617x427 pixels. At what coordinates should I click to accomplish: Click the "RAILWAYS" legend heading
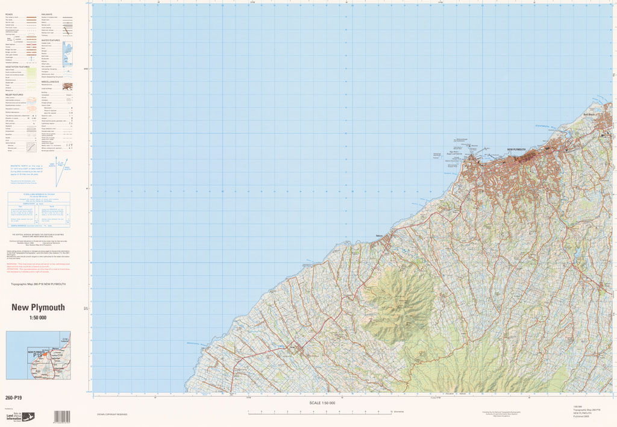(47, 13)
